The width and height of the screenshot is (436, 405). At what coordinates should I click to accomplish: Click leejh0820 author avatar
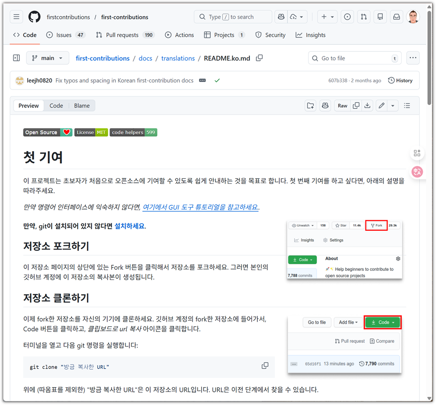click(19, 81)
